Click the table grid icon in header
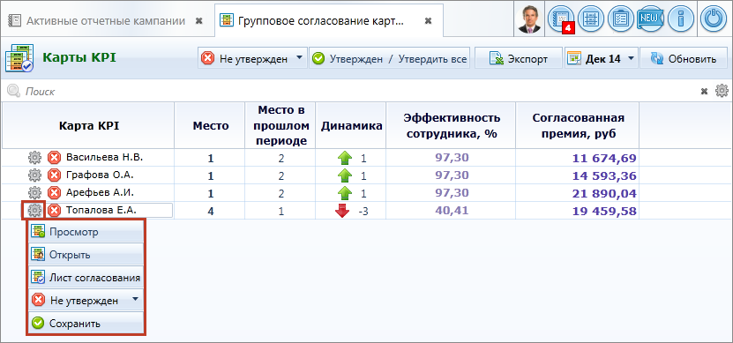The image size is (733, 343). point(591,19)
